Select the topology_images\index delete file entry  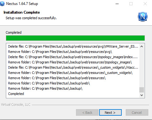(x=73, y=57)
